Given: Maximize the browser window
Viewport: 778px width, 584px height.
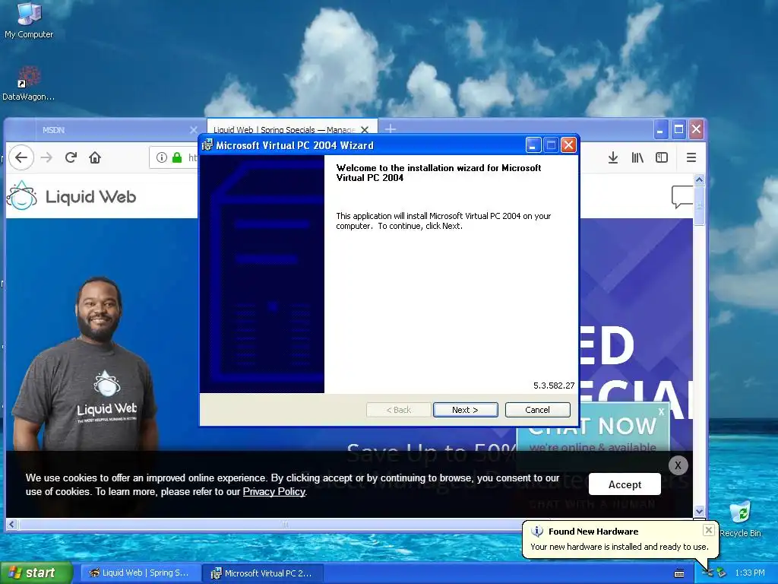Looking at the screenshot, I should pyautogui.click(x=678, y=129).
